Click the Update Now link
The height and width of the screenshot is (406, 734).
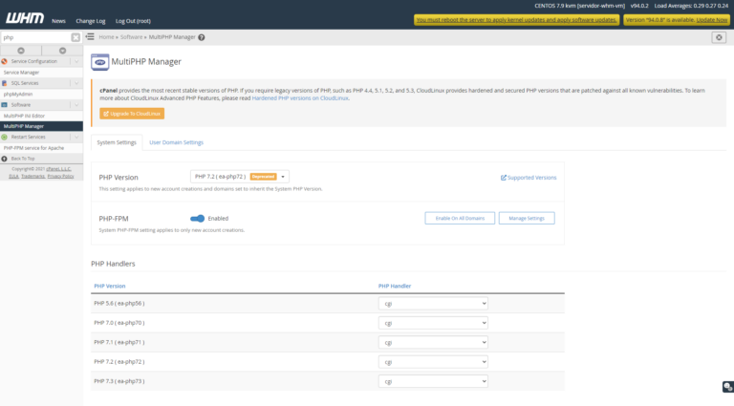pos(711,20)
